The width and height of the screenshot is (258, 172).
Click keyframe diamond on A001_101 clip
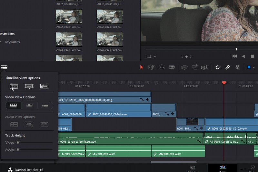pos(201,128)
